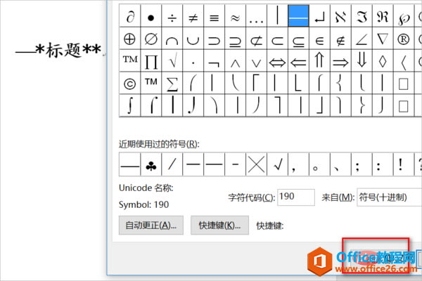The height and width of the screenshot is (281, 422).
Task: Select the not-equal ≠ symbol
Action: pyautogui.click(x=193, y=15)
